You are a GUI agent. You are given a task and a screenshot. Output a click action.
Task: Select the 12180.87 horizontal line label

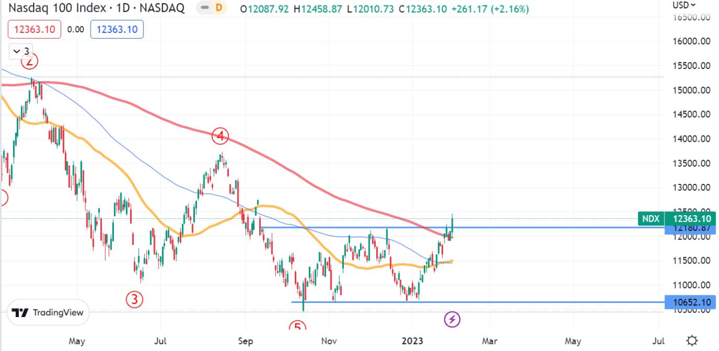coord(690,229)
